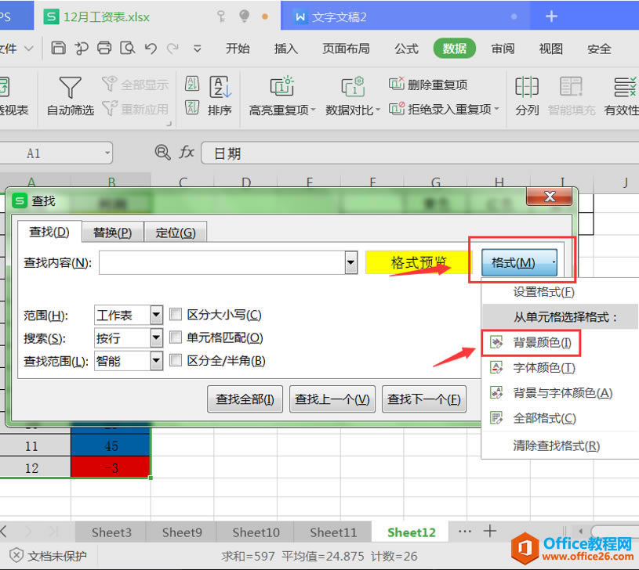Click 查找下一个(F) button
Viewport: 639px width, 570px height.
424,399
